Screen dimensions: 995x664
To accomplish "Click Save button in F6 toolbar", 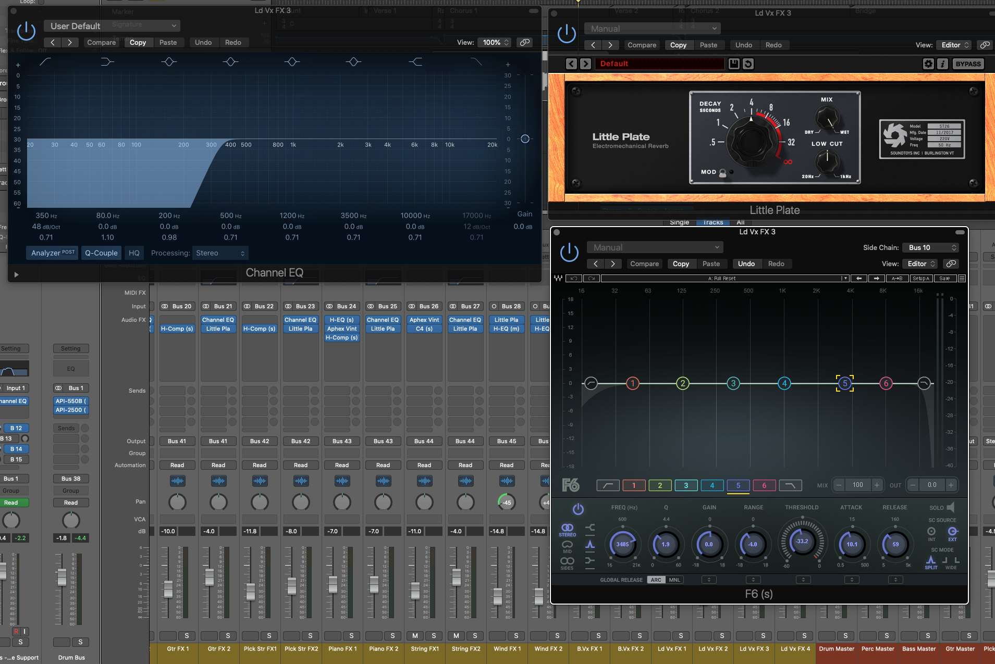I will click(944, 278).
